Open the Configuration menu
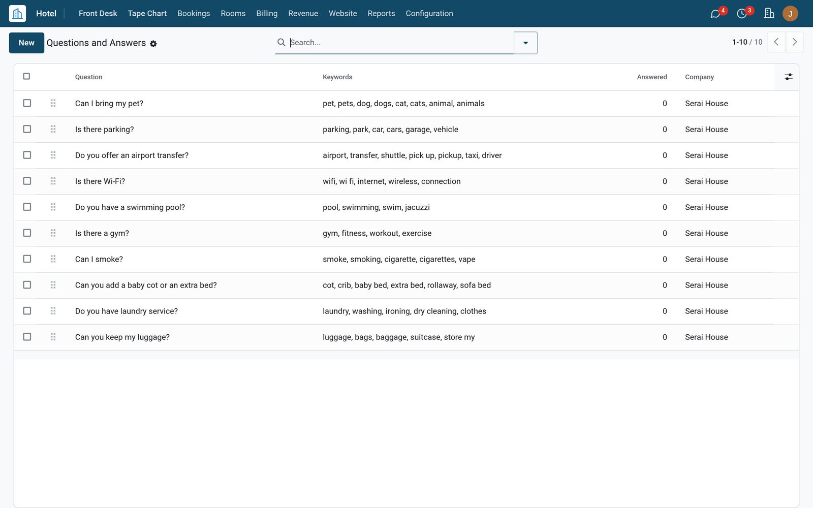The image size is (813, 508). coord(429,13)
